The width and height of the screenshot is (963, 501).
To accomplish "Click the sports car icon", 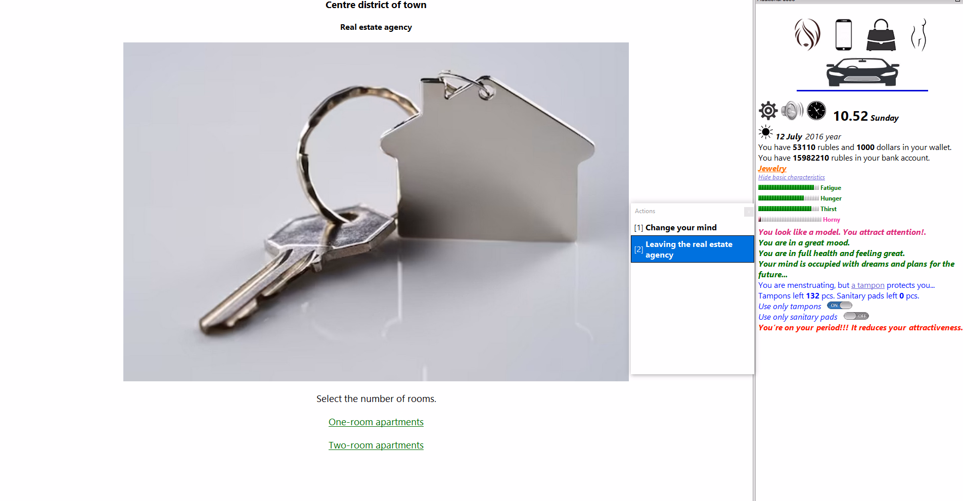I will 862,72.
